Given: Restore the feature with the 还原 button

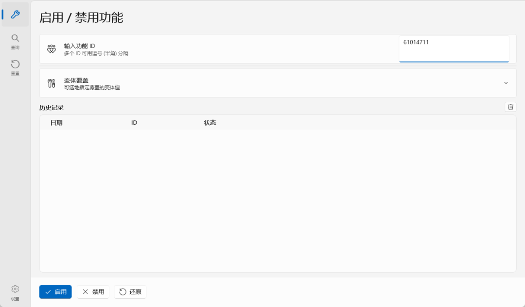Looking at the screenshot, I should tap(130, 292).
